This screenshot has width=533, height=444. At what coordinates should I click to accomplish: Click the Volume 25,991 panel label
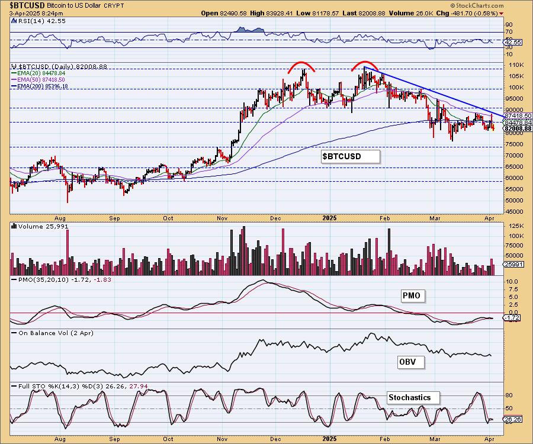pos(43,226)
